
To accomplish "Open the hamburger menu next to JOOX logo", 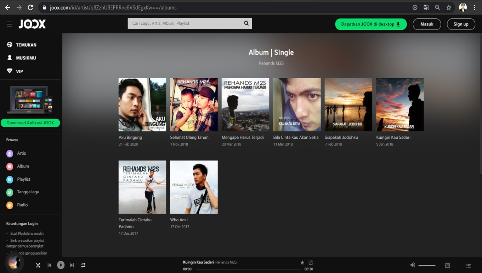I will click(10, 24).
